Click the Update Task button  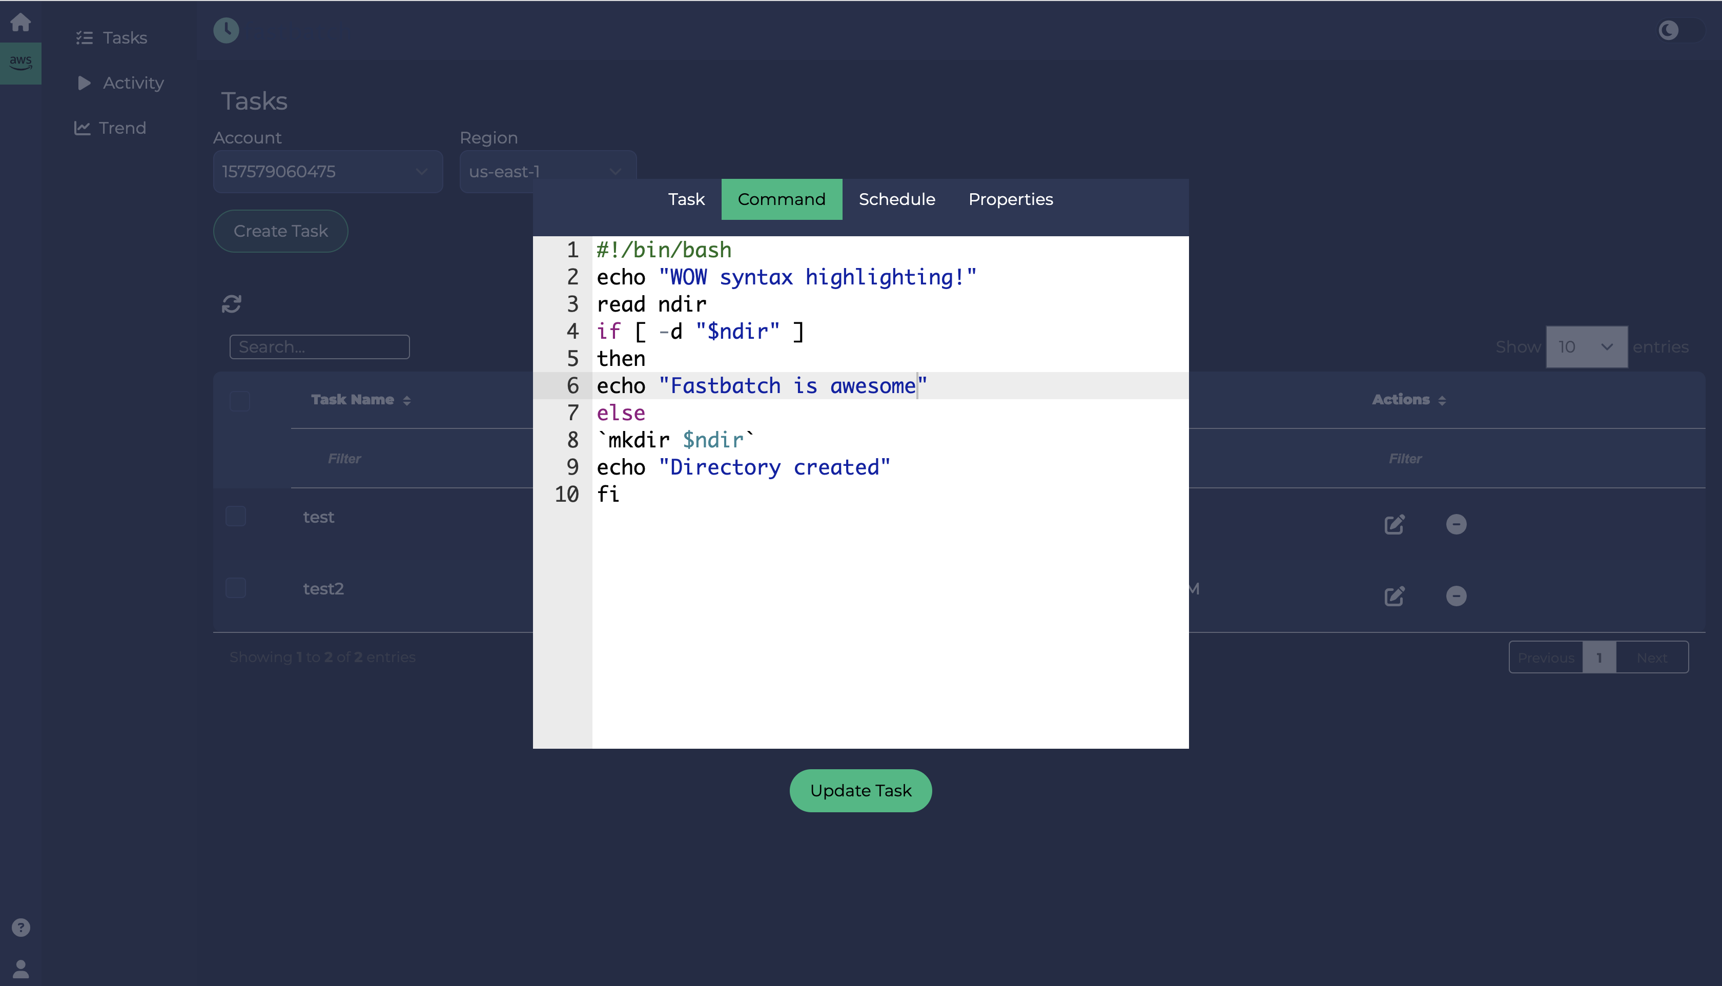click(x=860, y=790)
